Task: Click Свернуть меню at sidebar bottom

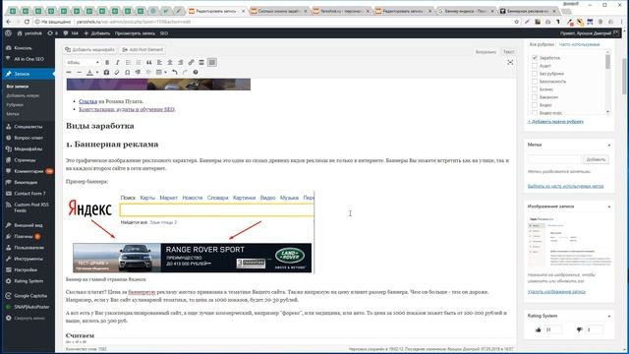Action: [29, 318]
